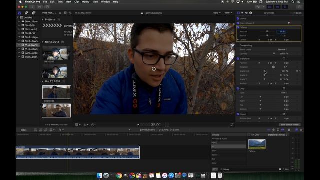This screenshot has height=180, width=320.
Task: Open Finder from the Dock
Action: (x=100, y=175)
